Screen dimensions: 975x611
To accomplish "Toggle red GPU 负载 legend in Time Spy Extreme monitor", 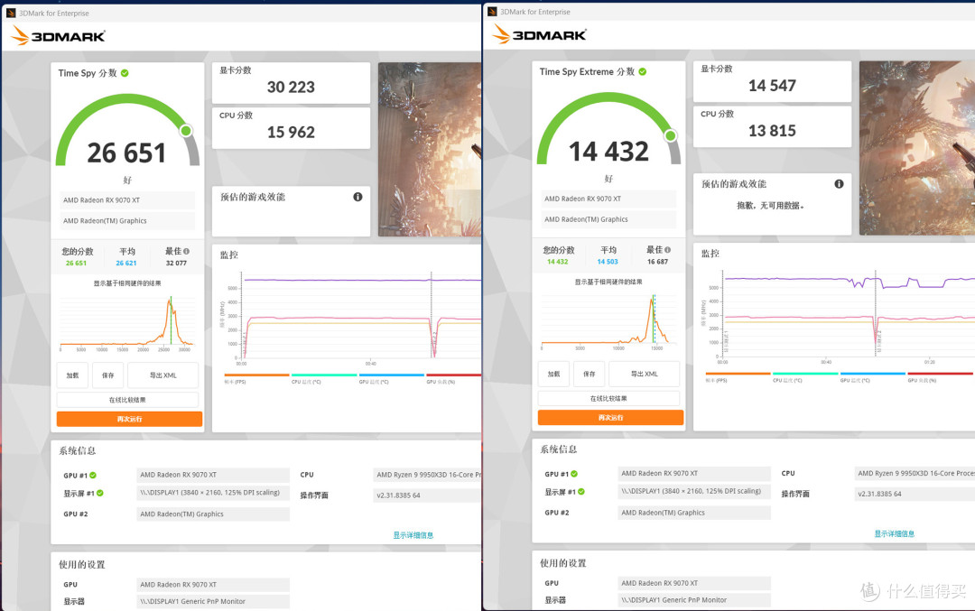I will (x=940, y=377).
